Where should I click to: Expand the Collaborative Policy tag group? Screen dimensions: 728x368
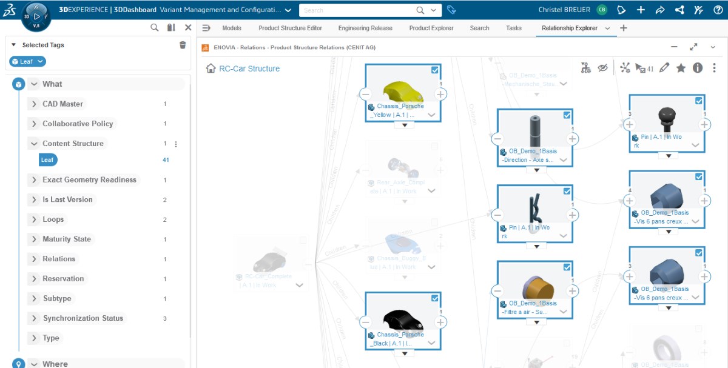pyautogui.click(x=35, y=124)
